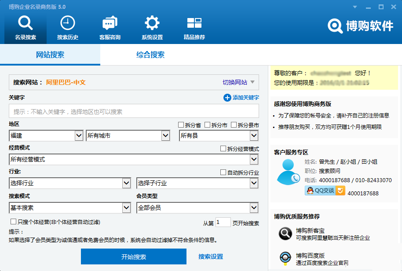Select the 网站搜索 tab
The width and height of the screenshot is (402, 271).
(50, 55)
